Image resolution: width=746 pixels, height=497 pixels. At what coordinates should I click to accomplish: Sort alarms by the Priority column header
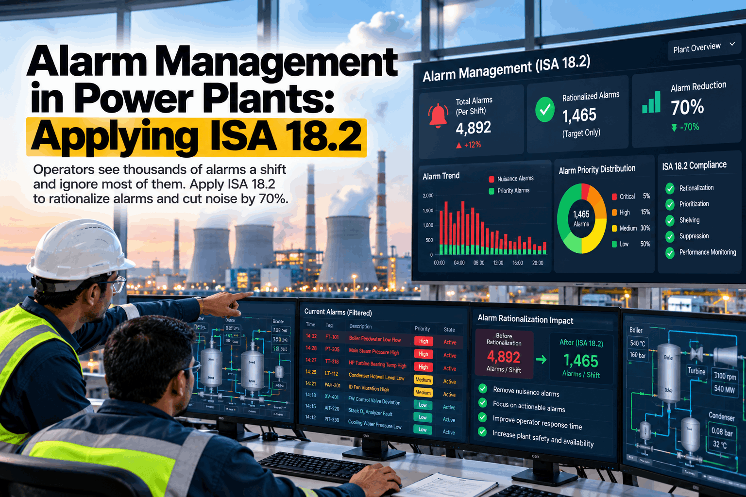422,329
